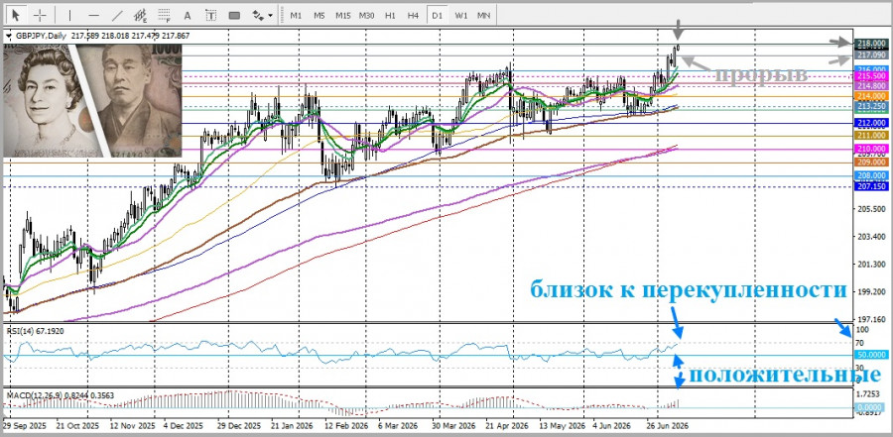Select the trendline drawing tool
The height and width of the screenshot is (437, 893).
pyautogui.click(x=118, y=16)
